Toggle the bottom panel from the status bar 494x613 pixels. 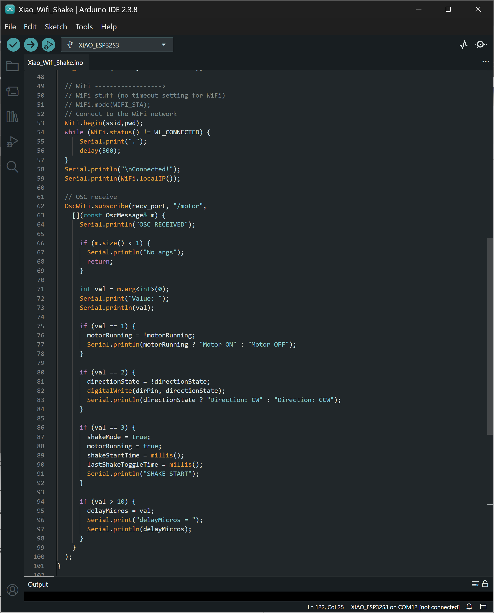(483, 607)
